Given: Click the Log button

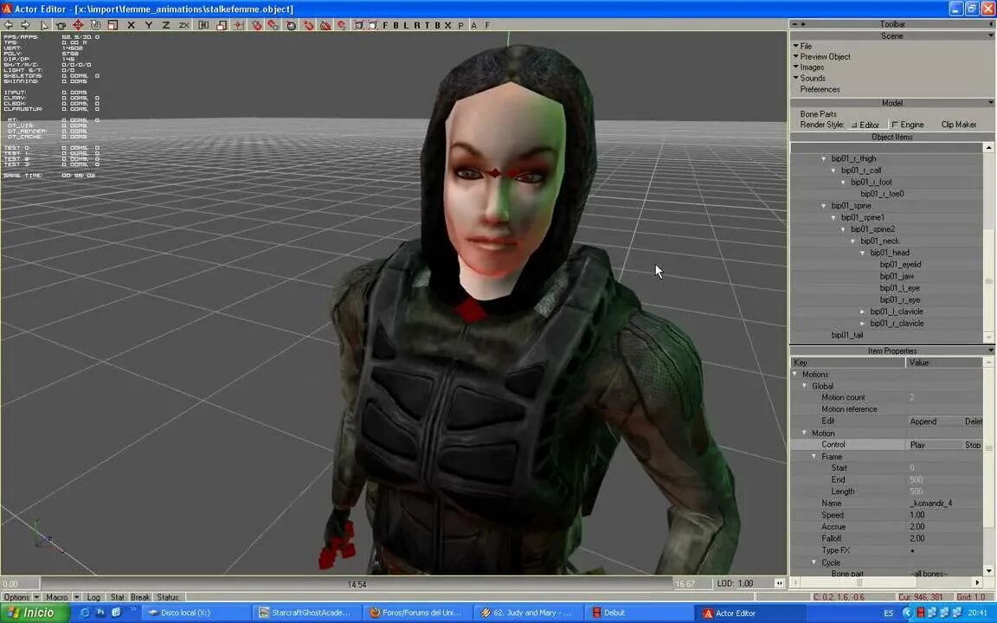Looking at the screenshot, I should click(x=93, y=597).
